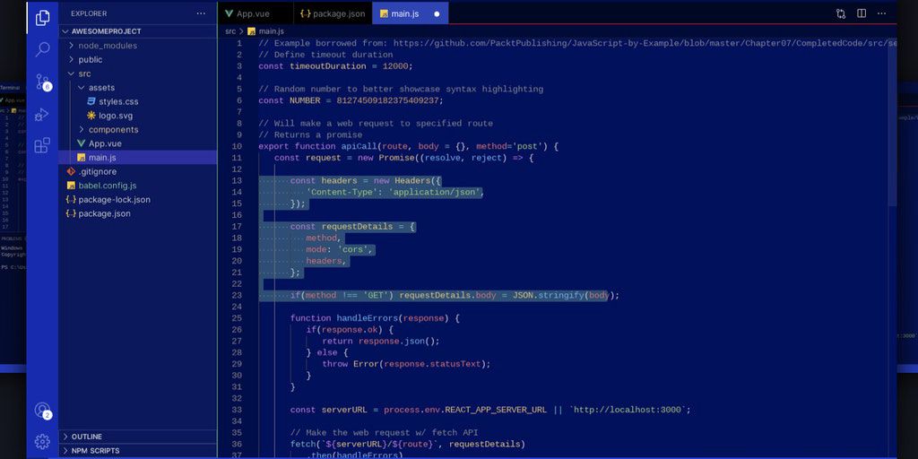Expand the public folder

(90, 60)
